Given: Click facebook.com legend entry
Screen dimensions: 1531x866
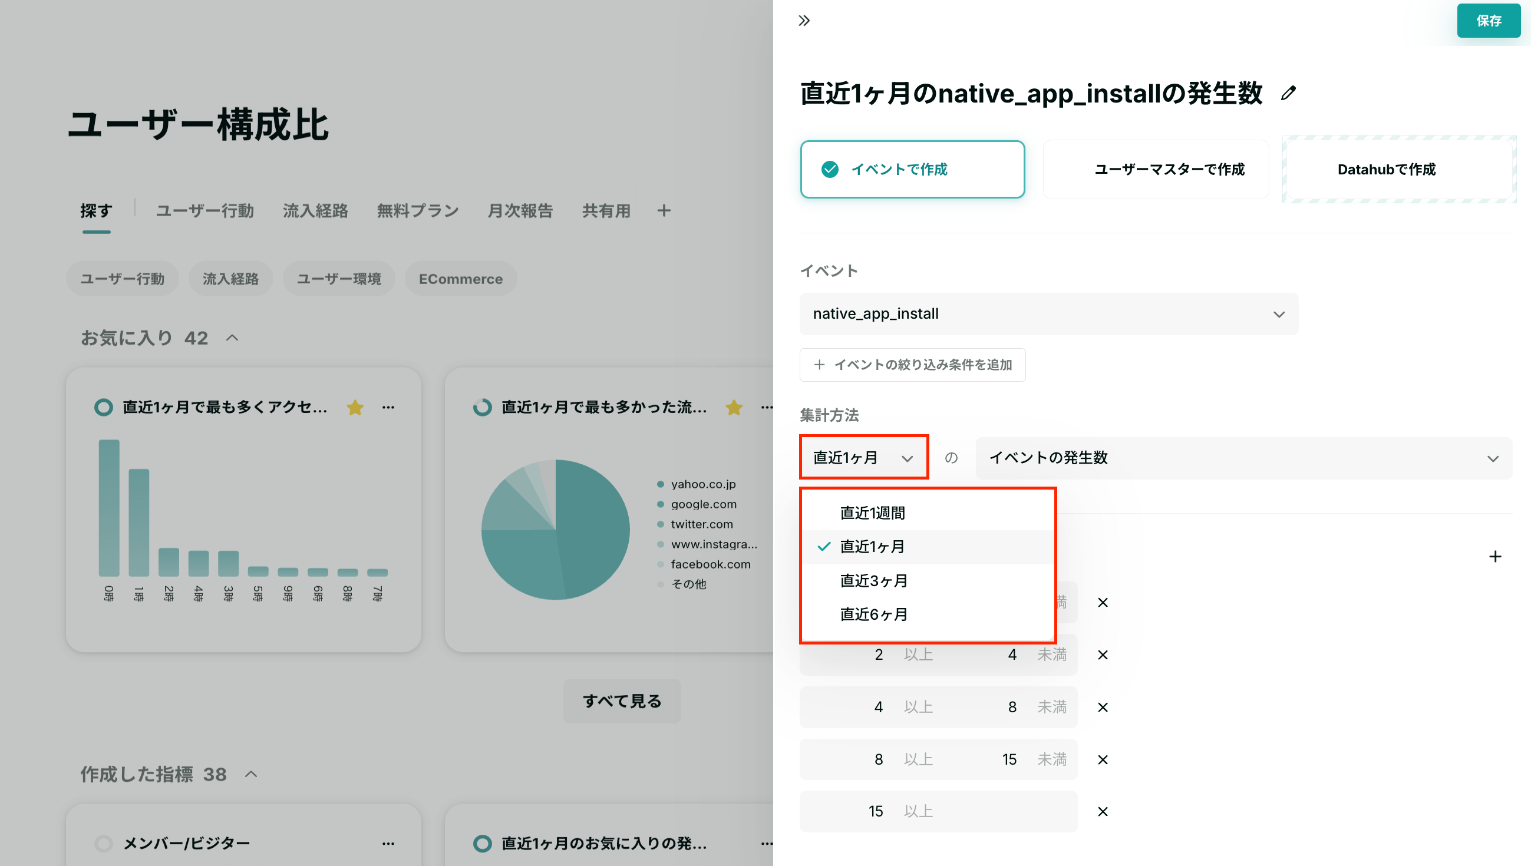Looking at the screenshot, I should (704, 564).
